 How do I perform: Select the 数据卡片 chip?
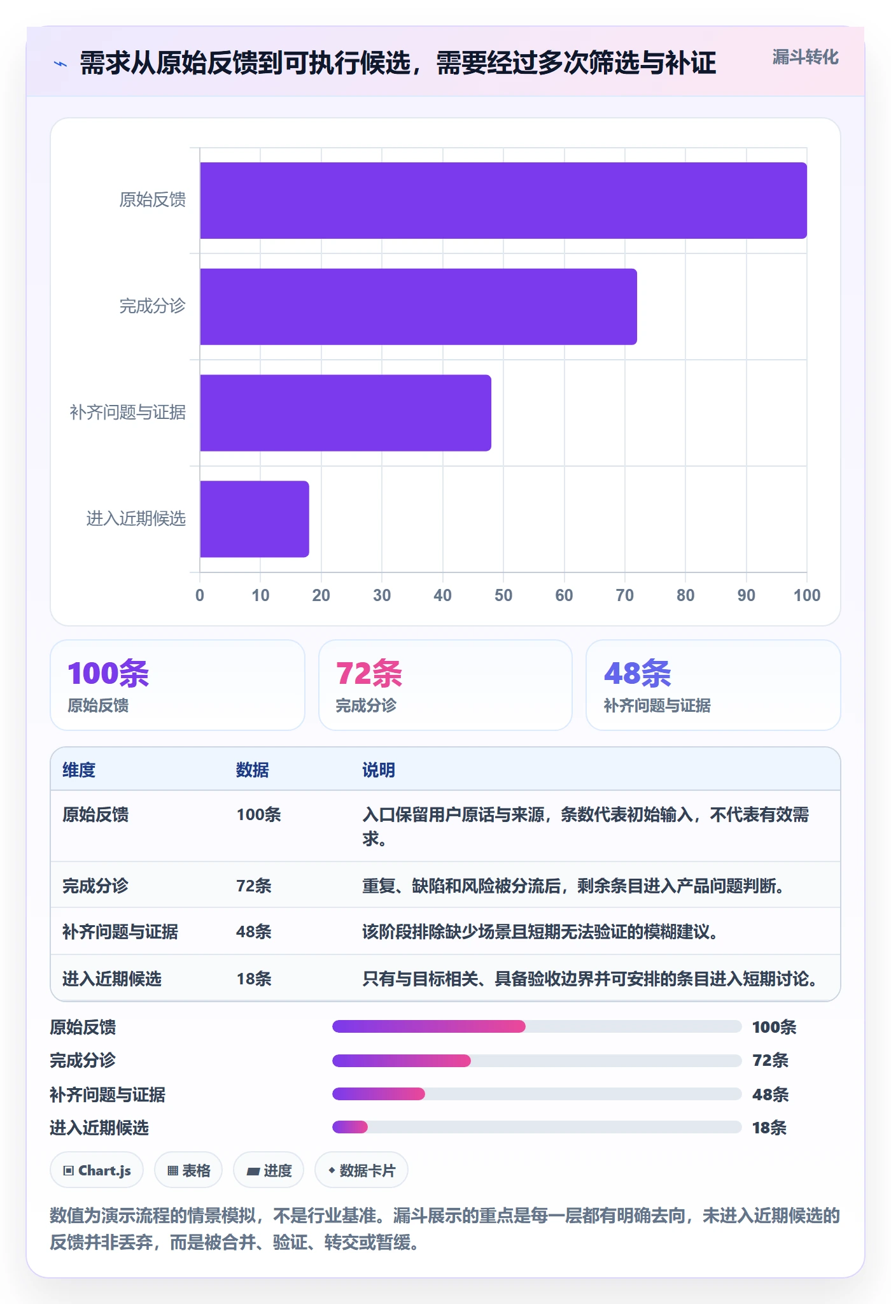tap(361, 1170)
